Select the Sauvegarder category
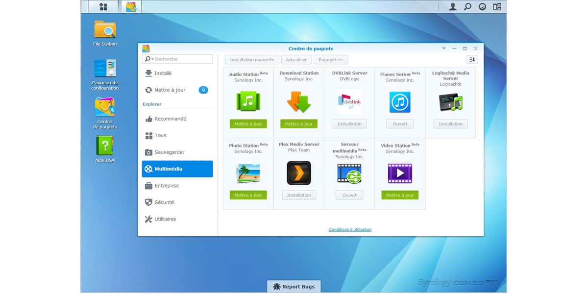 177,152
